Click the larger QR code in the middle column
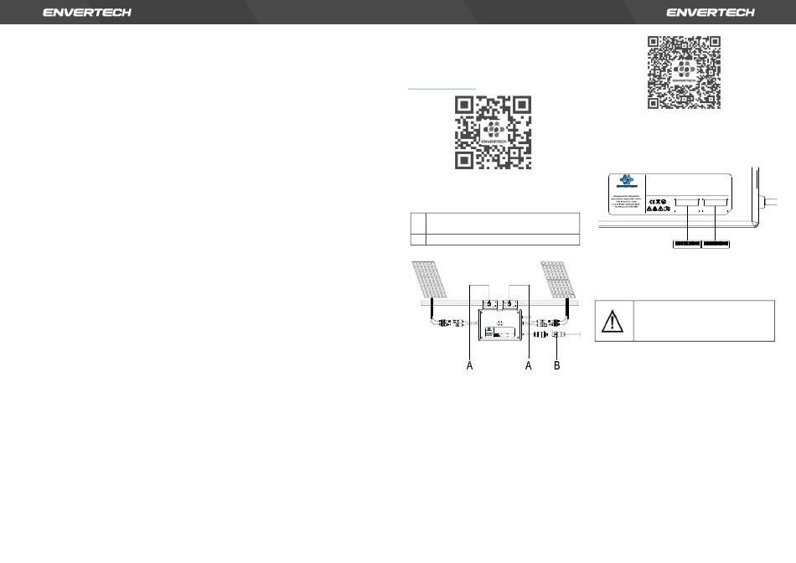The width and height of the screenshot is (796, 563). coord(493,133)
